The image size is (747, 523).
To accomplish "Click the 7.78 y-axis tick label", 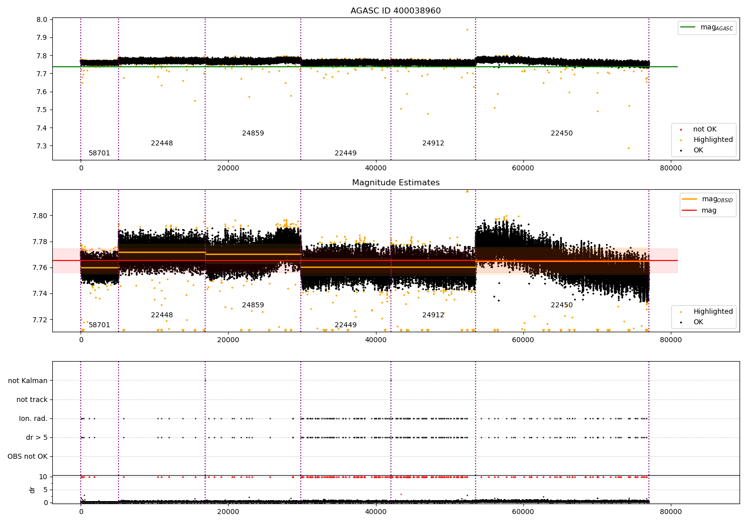I will [40, 242].
